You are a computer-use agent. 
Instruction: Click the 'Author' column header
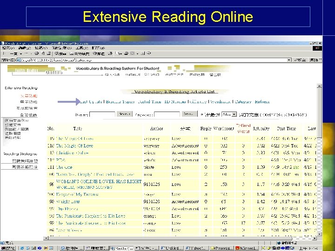coord(156,128)
